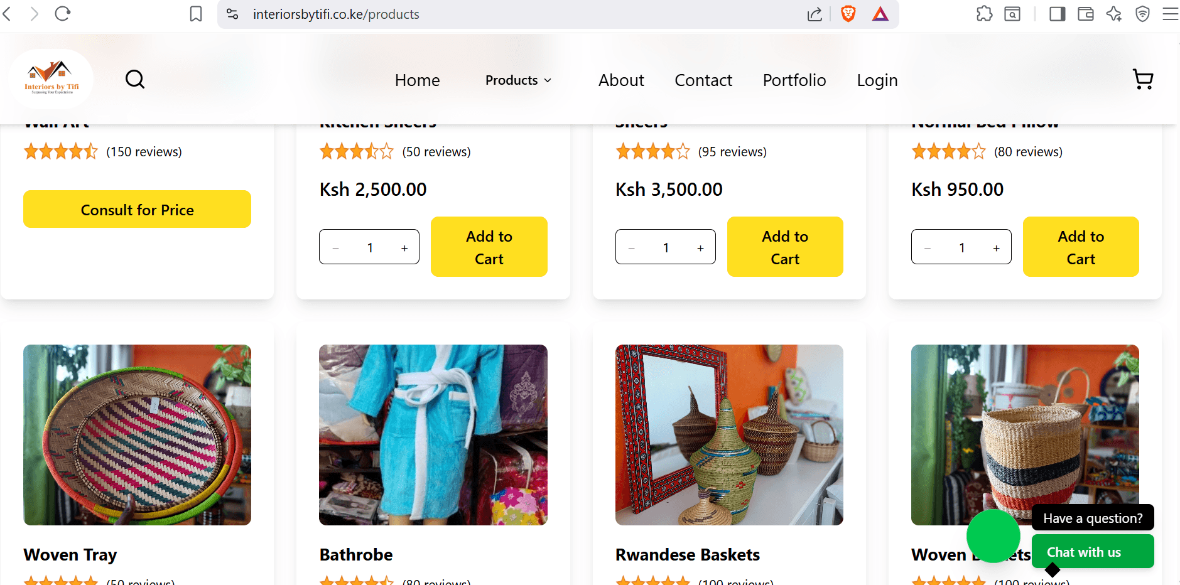
Task: Click the browser reload icon
Action: coord(63,14)
